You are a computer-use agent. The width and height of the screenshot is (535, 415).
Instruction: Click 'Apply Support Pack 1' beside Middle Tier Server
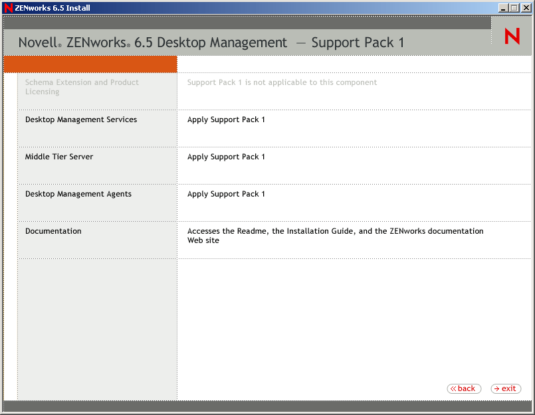[x=225, y=157]
